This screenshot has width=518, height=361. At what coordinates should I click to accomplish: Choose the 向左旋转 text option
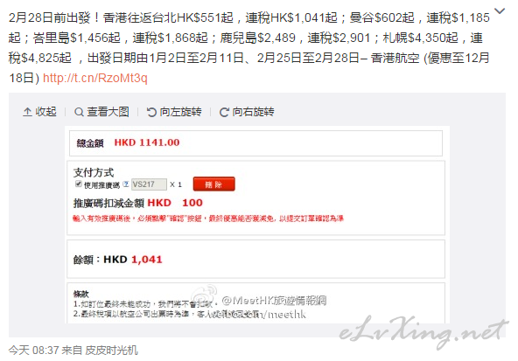pyautogui.click(x=181, y=112)
